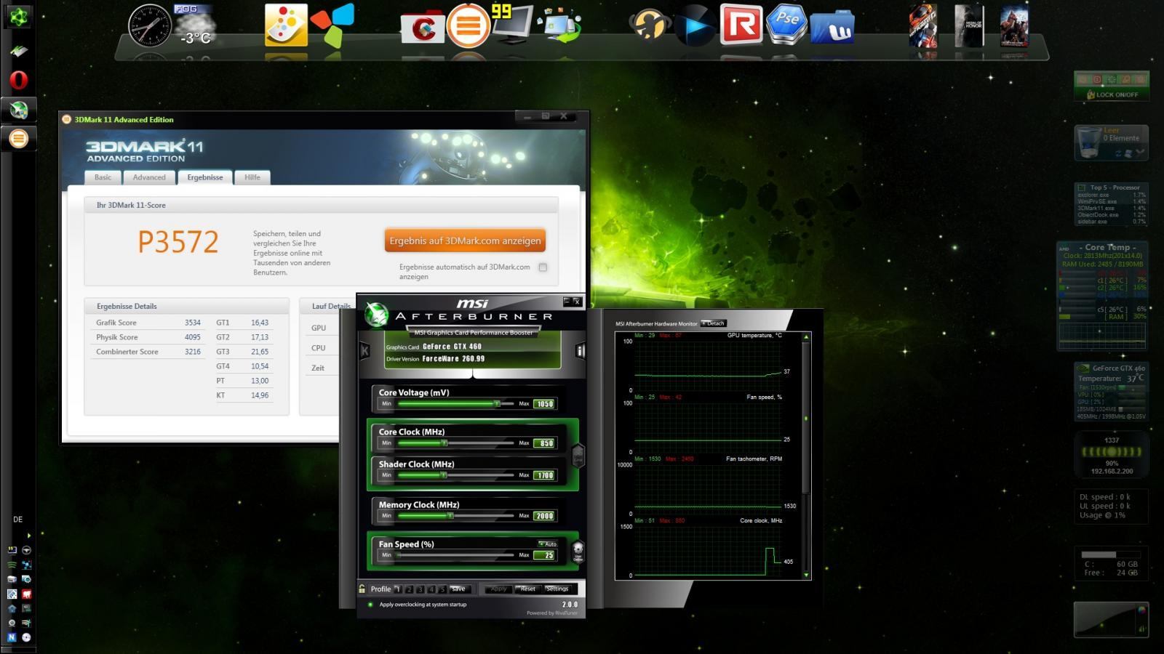Image resolution: width=1164 pixels, height=654 pixels.
Task: Click the Shader Clock value field 1700
Action: coord(544,476)
